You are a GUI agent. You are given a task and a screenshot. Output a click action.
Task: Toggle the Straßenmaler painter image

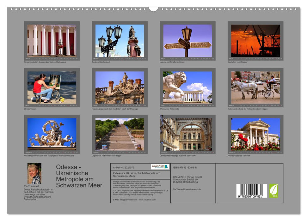pos(51,87)
